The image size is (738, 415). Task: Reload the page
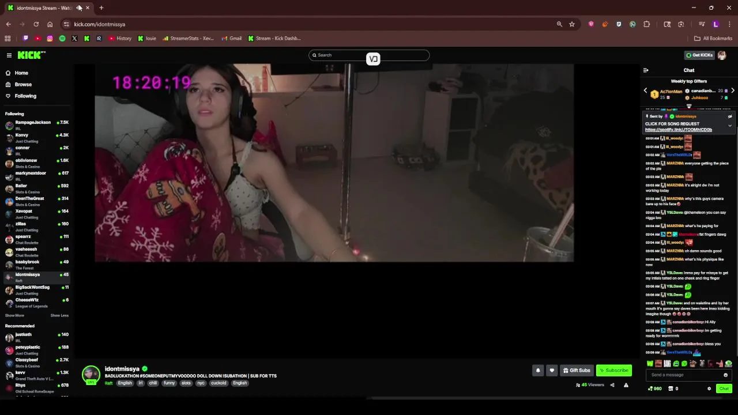tap(36, 24)
